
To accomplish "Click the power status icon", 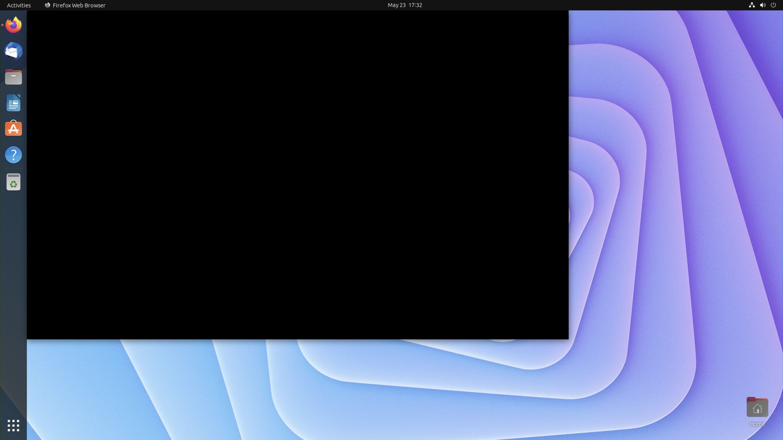I will point(773,5).
